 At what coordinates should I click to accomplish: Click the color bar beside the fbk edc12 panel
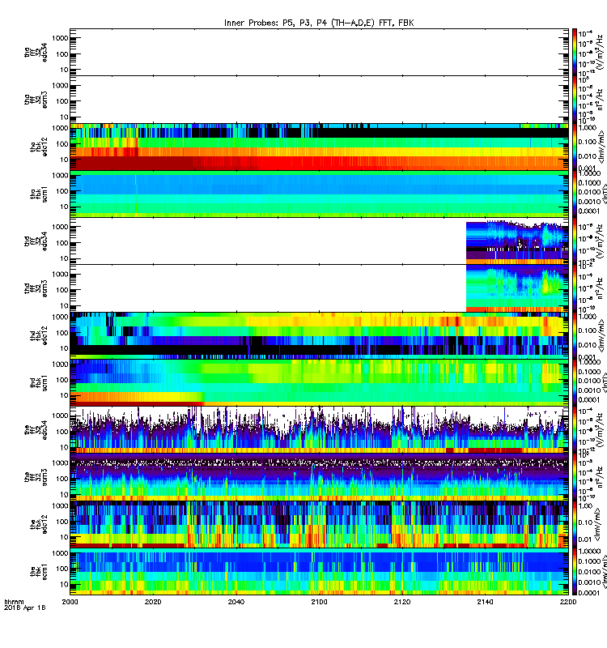tap(574, 524)
